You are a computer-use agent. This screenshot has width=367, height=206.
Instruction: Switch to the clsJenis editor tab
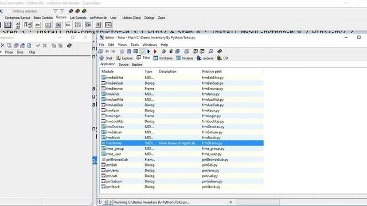pyautogui.click(x=205, y=58)
